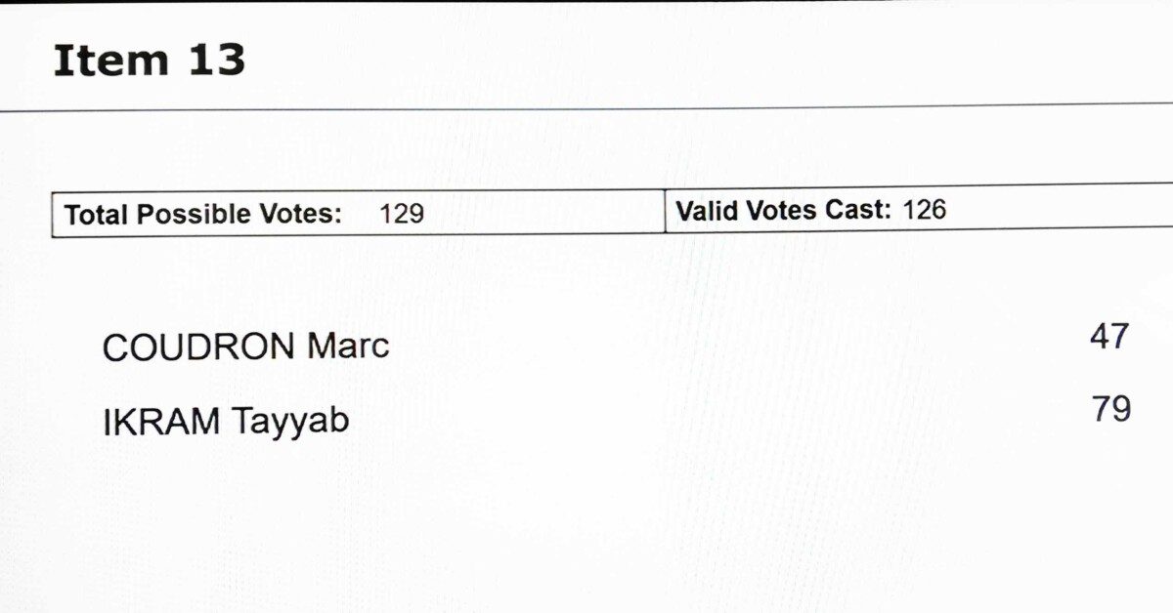Click the 47 vote count
This screenshot has width=1173, height=613.
tap(1109, 337)
